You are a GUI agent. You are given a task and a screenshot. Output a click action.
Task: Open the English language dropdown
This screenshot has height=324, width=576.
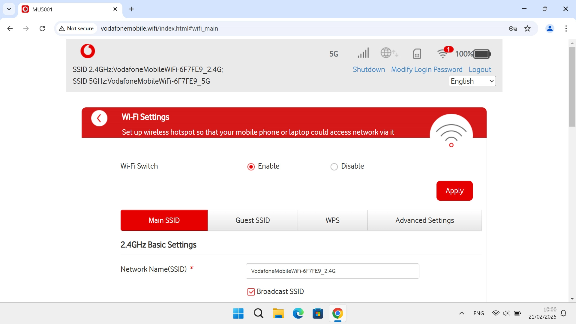click(x=472, y=81)
